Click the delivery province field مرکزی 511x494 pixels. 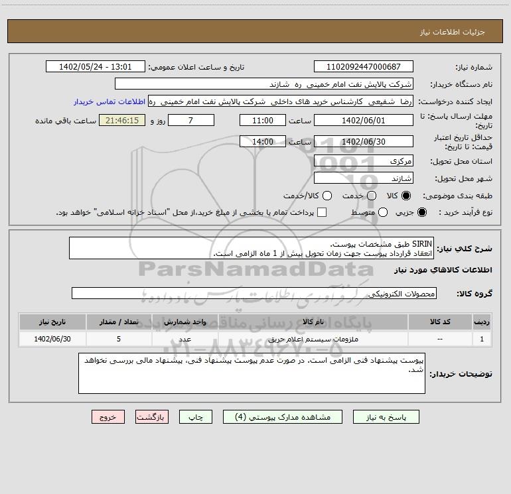364,161
